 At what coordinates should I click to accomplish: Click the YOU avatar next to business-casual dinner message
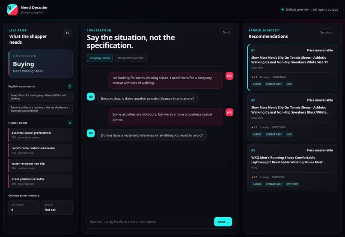[x=229, y=112]
